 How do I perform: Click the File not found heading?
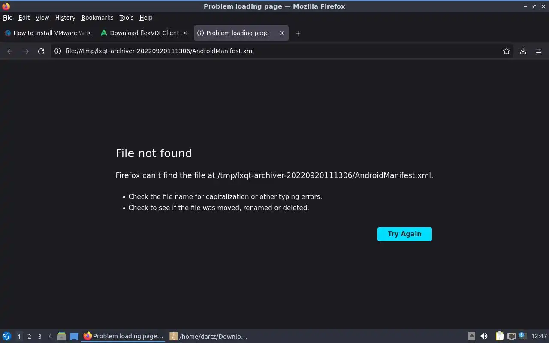[154, 153]
